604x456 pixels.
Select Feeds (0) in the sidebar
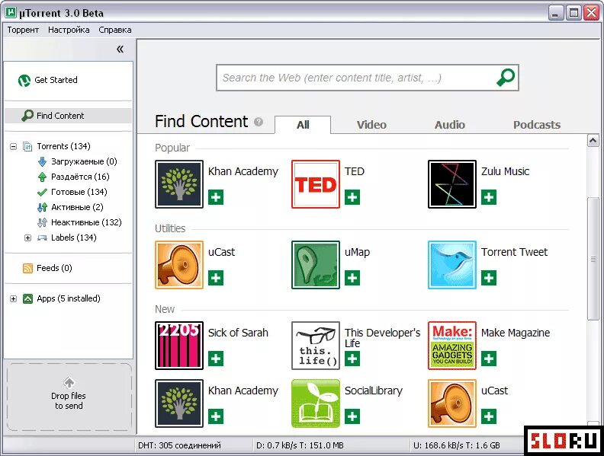pyautogui.click(x=54, y=268)
